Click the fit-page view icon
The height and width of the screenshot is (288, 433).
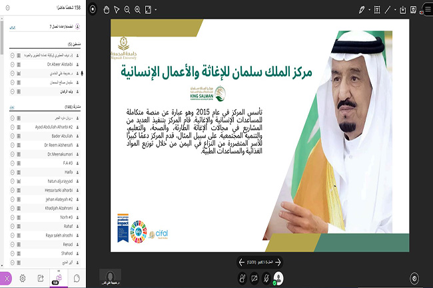coord(148,10)
